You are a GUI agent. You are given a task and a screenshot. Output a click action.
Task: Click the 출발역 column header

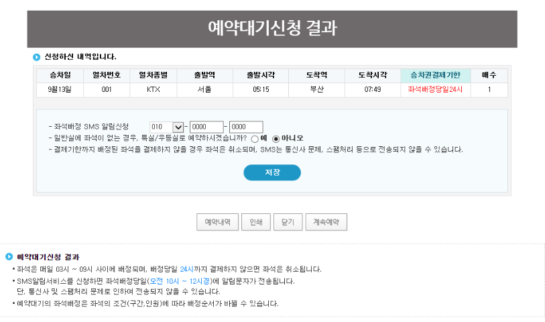click(204, 75)
